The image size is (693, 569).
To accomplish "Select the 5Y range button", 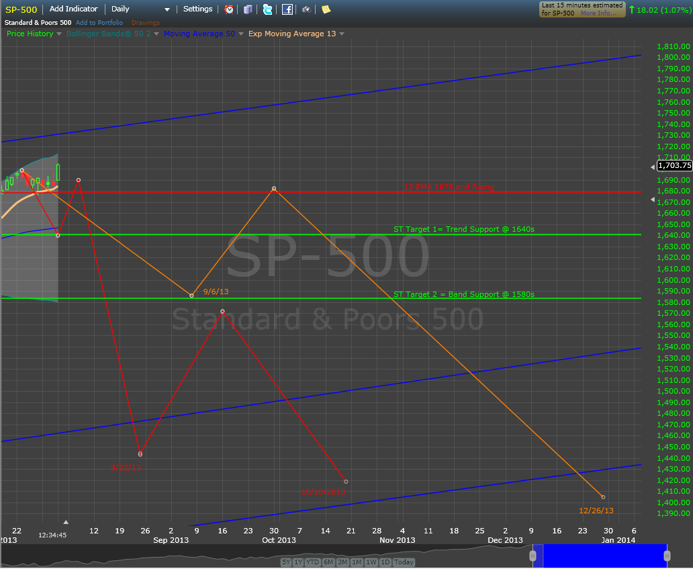I will pyautogui.click(x=286, y=562).
